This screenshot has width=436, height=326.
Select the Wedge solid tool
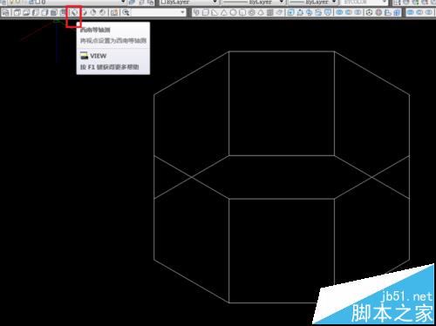(x=215, y=12)
